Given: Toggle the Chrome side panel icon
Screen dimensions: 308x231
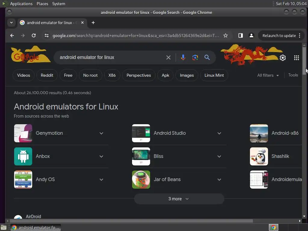Looking at the screenshot, I should [x=240, y=35].
